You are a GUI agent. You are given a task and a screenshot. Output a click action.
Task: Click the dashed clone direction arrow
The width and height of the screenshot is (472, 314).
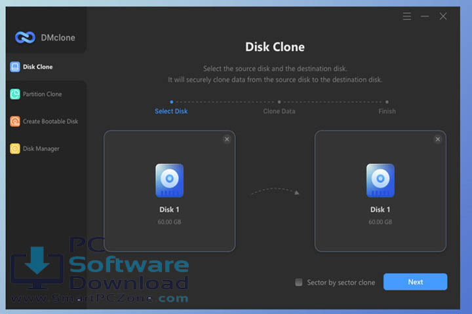coord(275,192)
